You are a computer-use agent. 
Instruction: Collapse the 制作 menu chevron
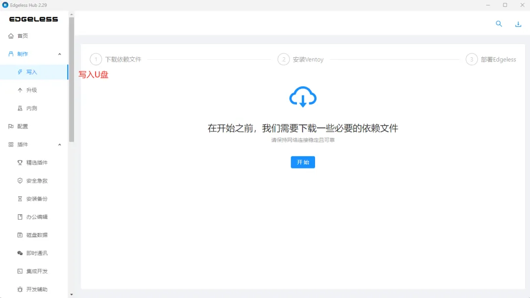pyautogui.click(x=59, y=54)
